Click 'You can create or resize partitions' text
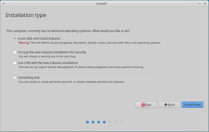The height and width of the screenshot is (132, 209). pyautogui.click(x=71, y=82)
